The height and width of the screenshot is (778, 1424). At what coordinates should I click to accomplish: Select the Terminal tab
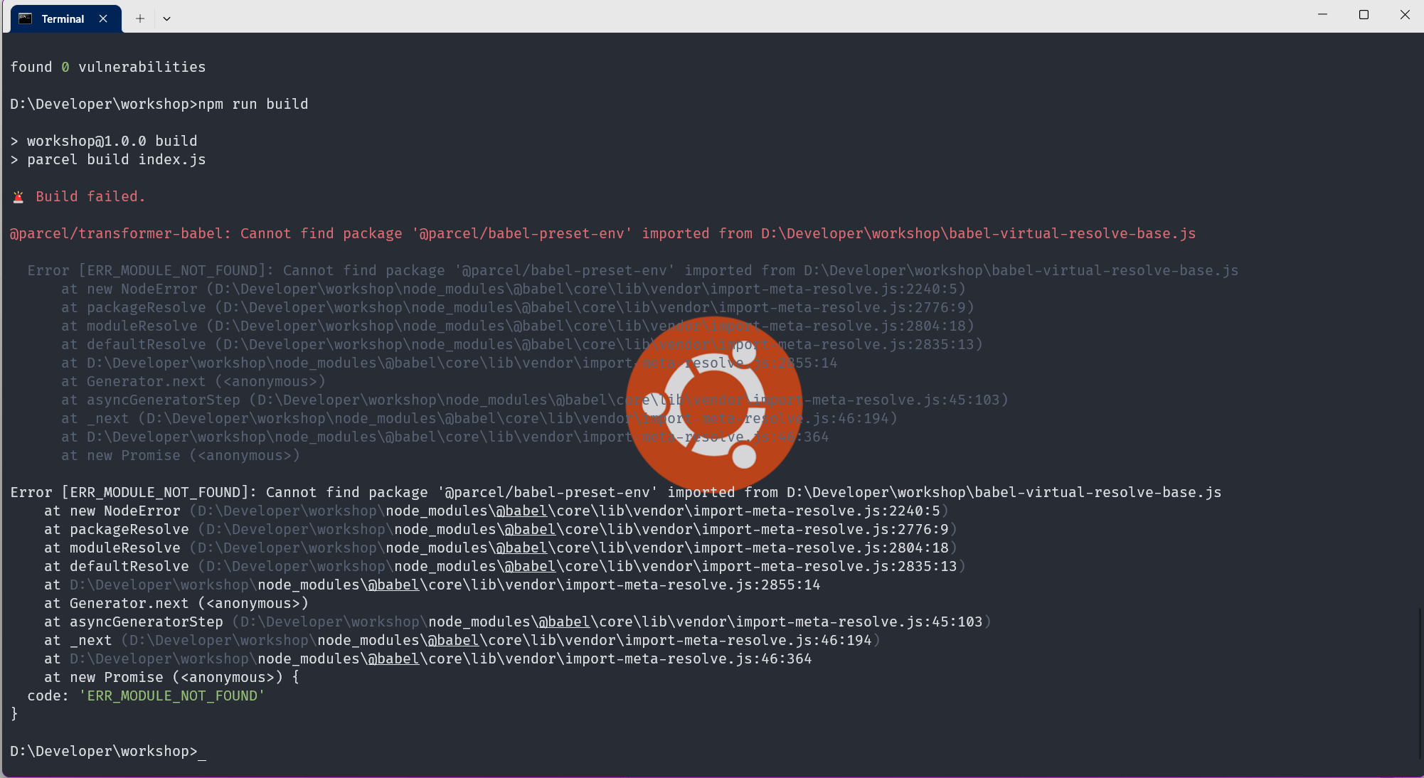click(x=66, y=18)
